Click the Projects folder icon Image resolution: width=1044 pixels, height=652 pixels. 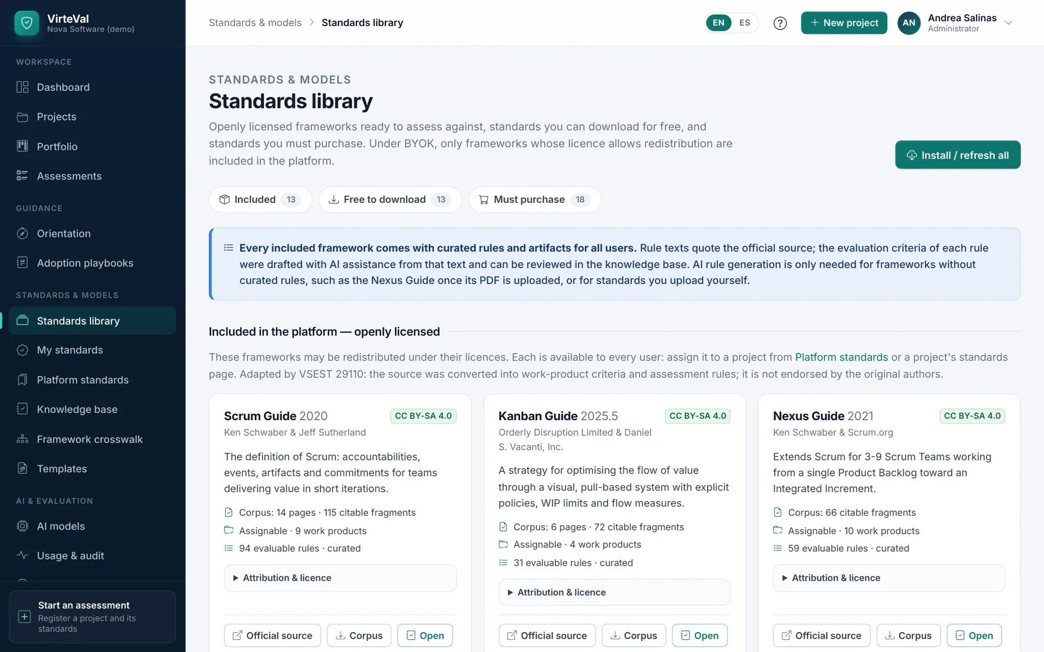point(22,116)
